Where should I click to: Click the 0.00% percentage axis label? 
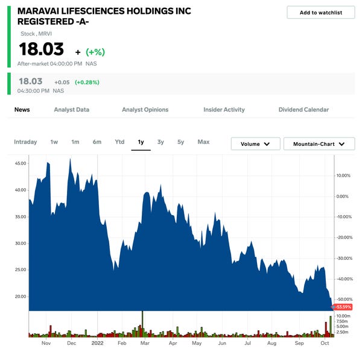pos(342,196)
